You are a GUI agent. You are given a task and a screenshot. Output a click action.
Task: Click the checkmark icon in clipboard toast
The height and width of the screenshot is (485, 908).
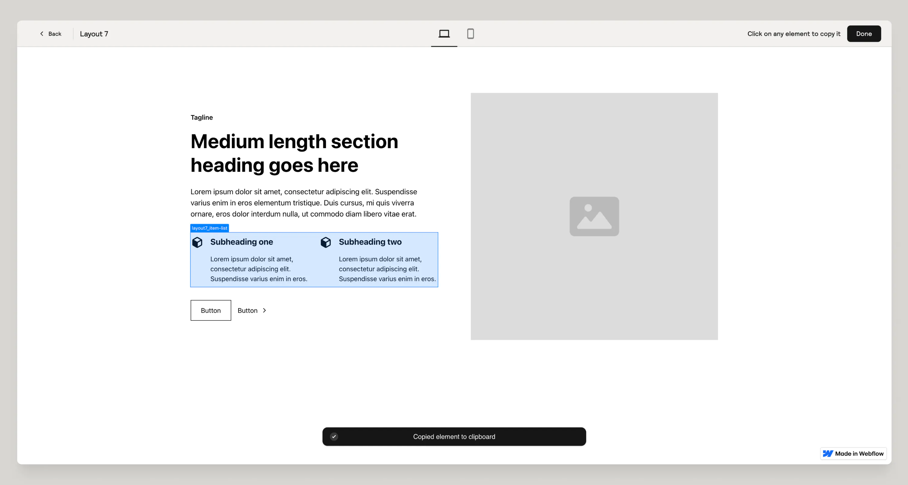coord(334,436)
